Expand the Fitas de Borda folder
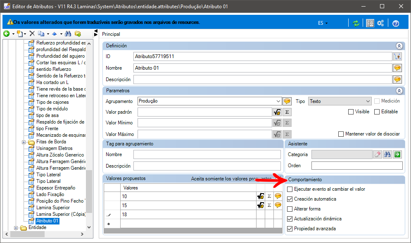411x243 pixels. click(x=24, y=143)
